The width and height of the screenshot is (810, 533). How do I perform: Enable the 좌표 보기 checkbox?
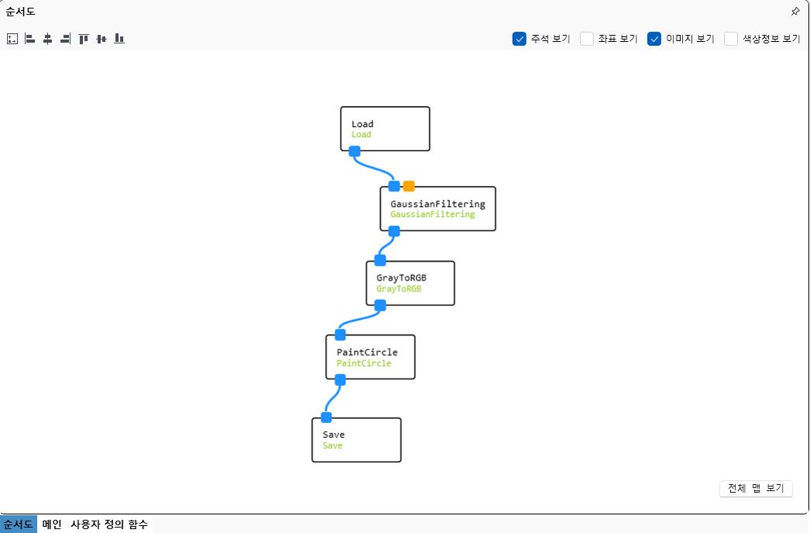pyautogui.click(x=587, y=39)
